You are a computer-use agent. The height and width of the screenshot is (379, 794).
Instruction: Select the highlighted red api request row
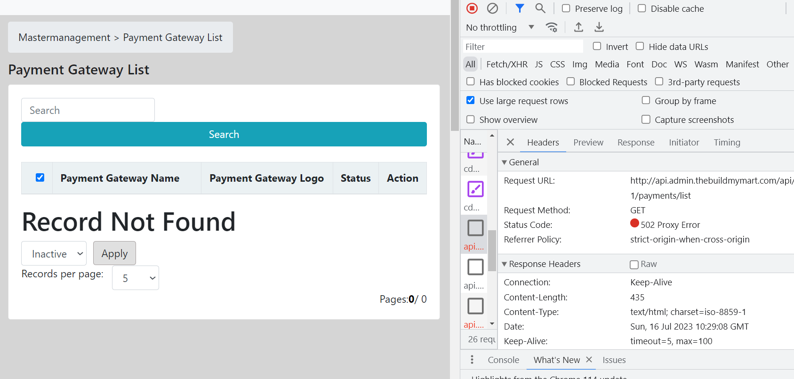(474, 234)
